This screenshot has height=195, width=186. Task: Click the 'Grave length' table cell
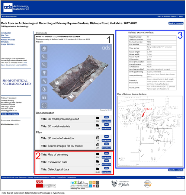pyautogui.click(x=137, y=52)
